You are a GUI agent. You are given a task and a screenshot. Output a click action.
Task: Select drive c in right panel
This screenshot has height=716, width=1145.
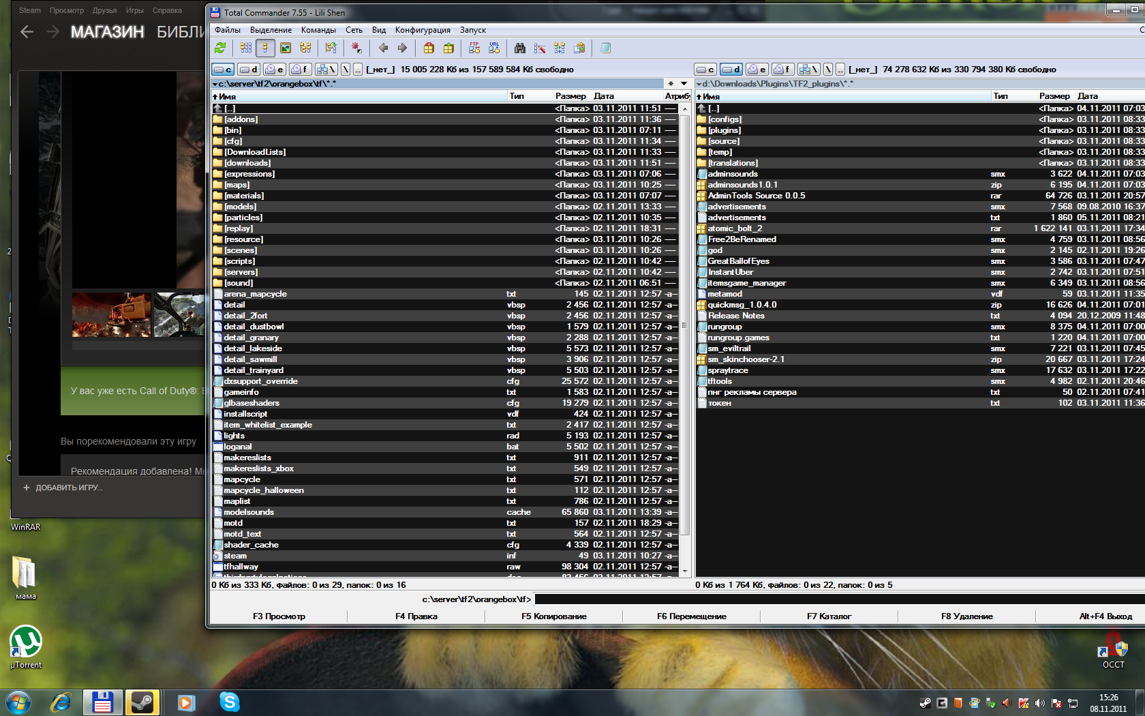pyautogui.click(x=705, y=70)
